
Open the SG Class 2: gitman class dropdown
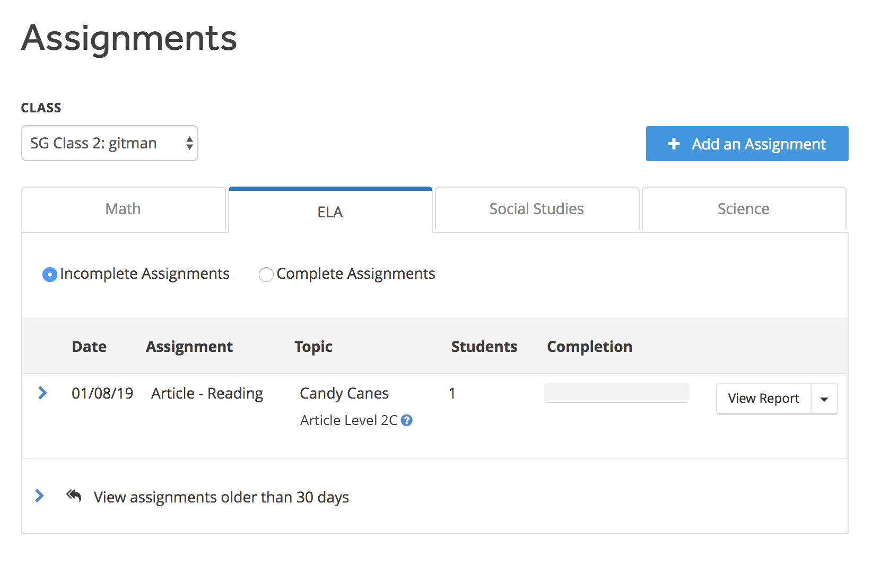pyautogui.click(x=110, y=143)
